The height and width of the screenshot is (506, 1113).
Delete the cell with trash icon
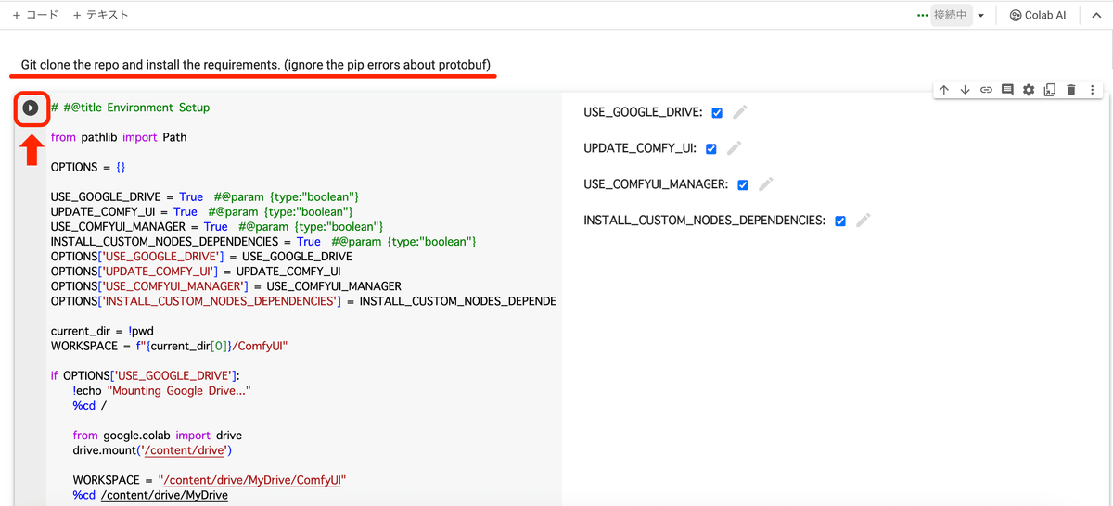[x=1071, y=90]
